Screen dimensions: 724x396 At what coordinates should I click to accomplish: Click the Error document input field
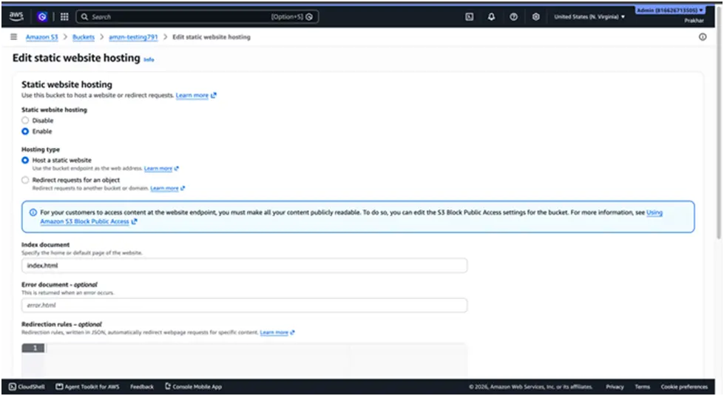pyautogui.click(x=244, y=306)
